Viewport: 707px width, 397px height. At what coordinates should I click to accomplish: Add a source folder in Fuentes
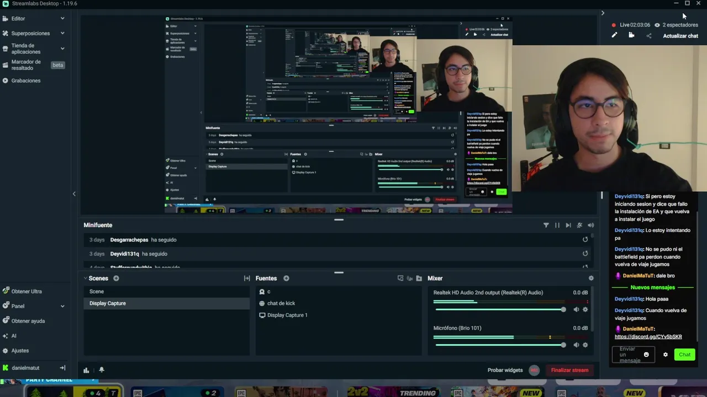[419, 278]
